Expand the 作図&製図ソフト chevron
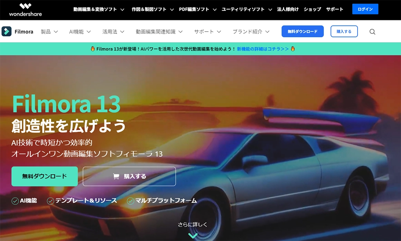Image resolution: width=401 pixels, height=241 pixels. pos(172,10)
